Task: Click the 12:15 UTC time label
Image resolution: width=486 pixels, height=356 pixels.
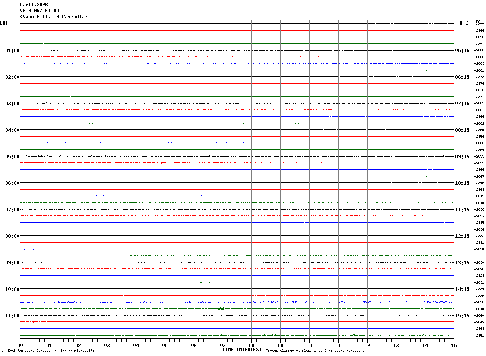Action: click(x=462, y=236)
